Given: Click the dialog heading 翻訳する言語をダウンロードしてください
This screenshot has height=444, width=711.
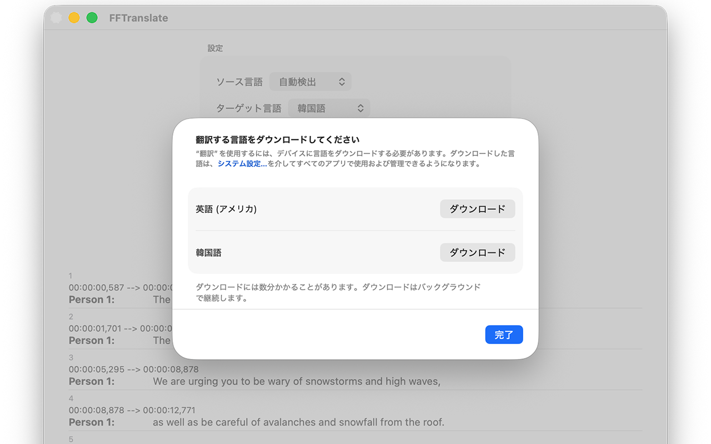Looking at the screenshot, I should click(x=277, y=139).
